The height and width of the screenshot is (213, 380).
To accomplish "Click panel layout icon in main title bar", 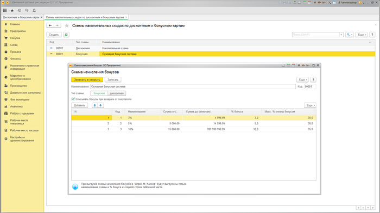I will (334, 3).
